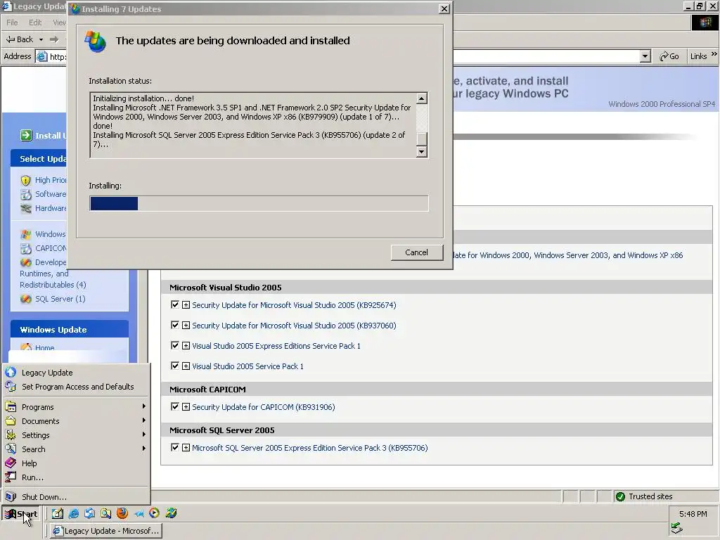Expand Visual Studio 2005 Express Editions SP1 details
The height and width of the screenshot is (540, 720).
click(x=186, y=346)
